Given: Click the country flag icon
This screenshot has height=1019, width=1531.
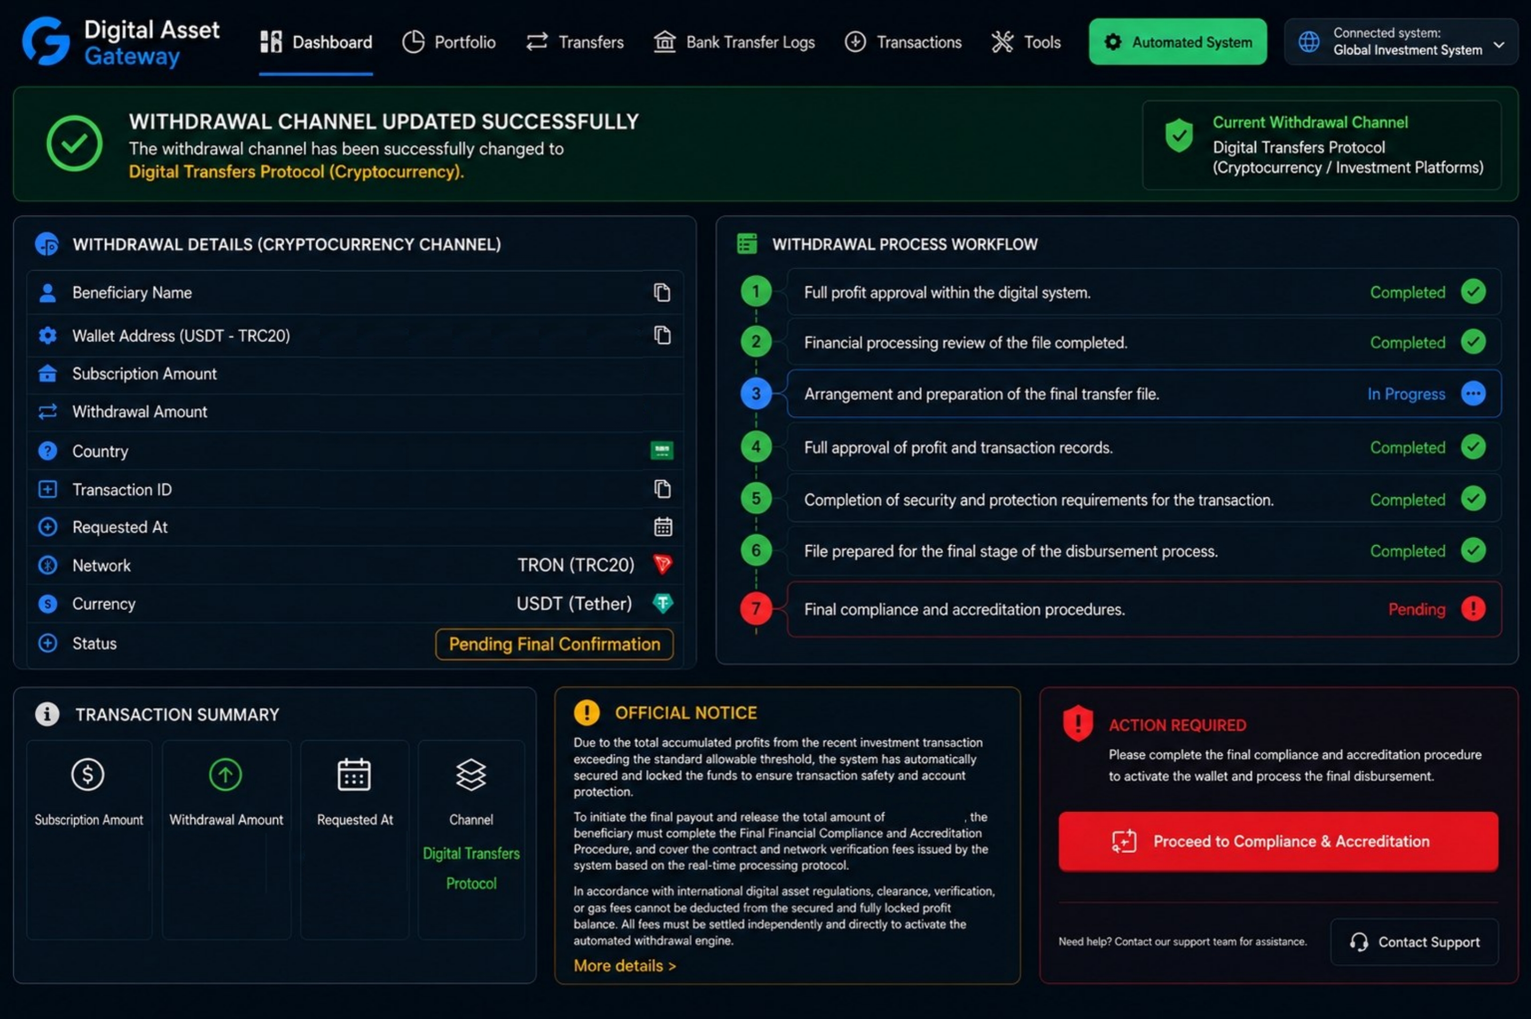Looking at the screenshot, I should (662, 450).
